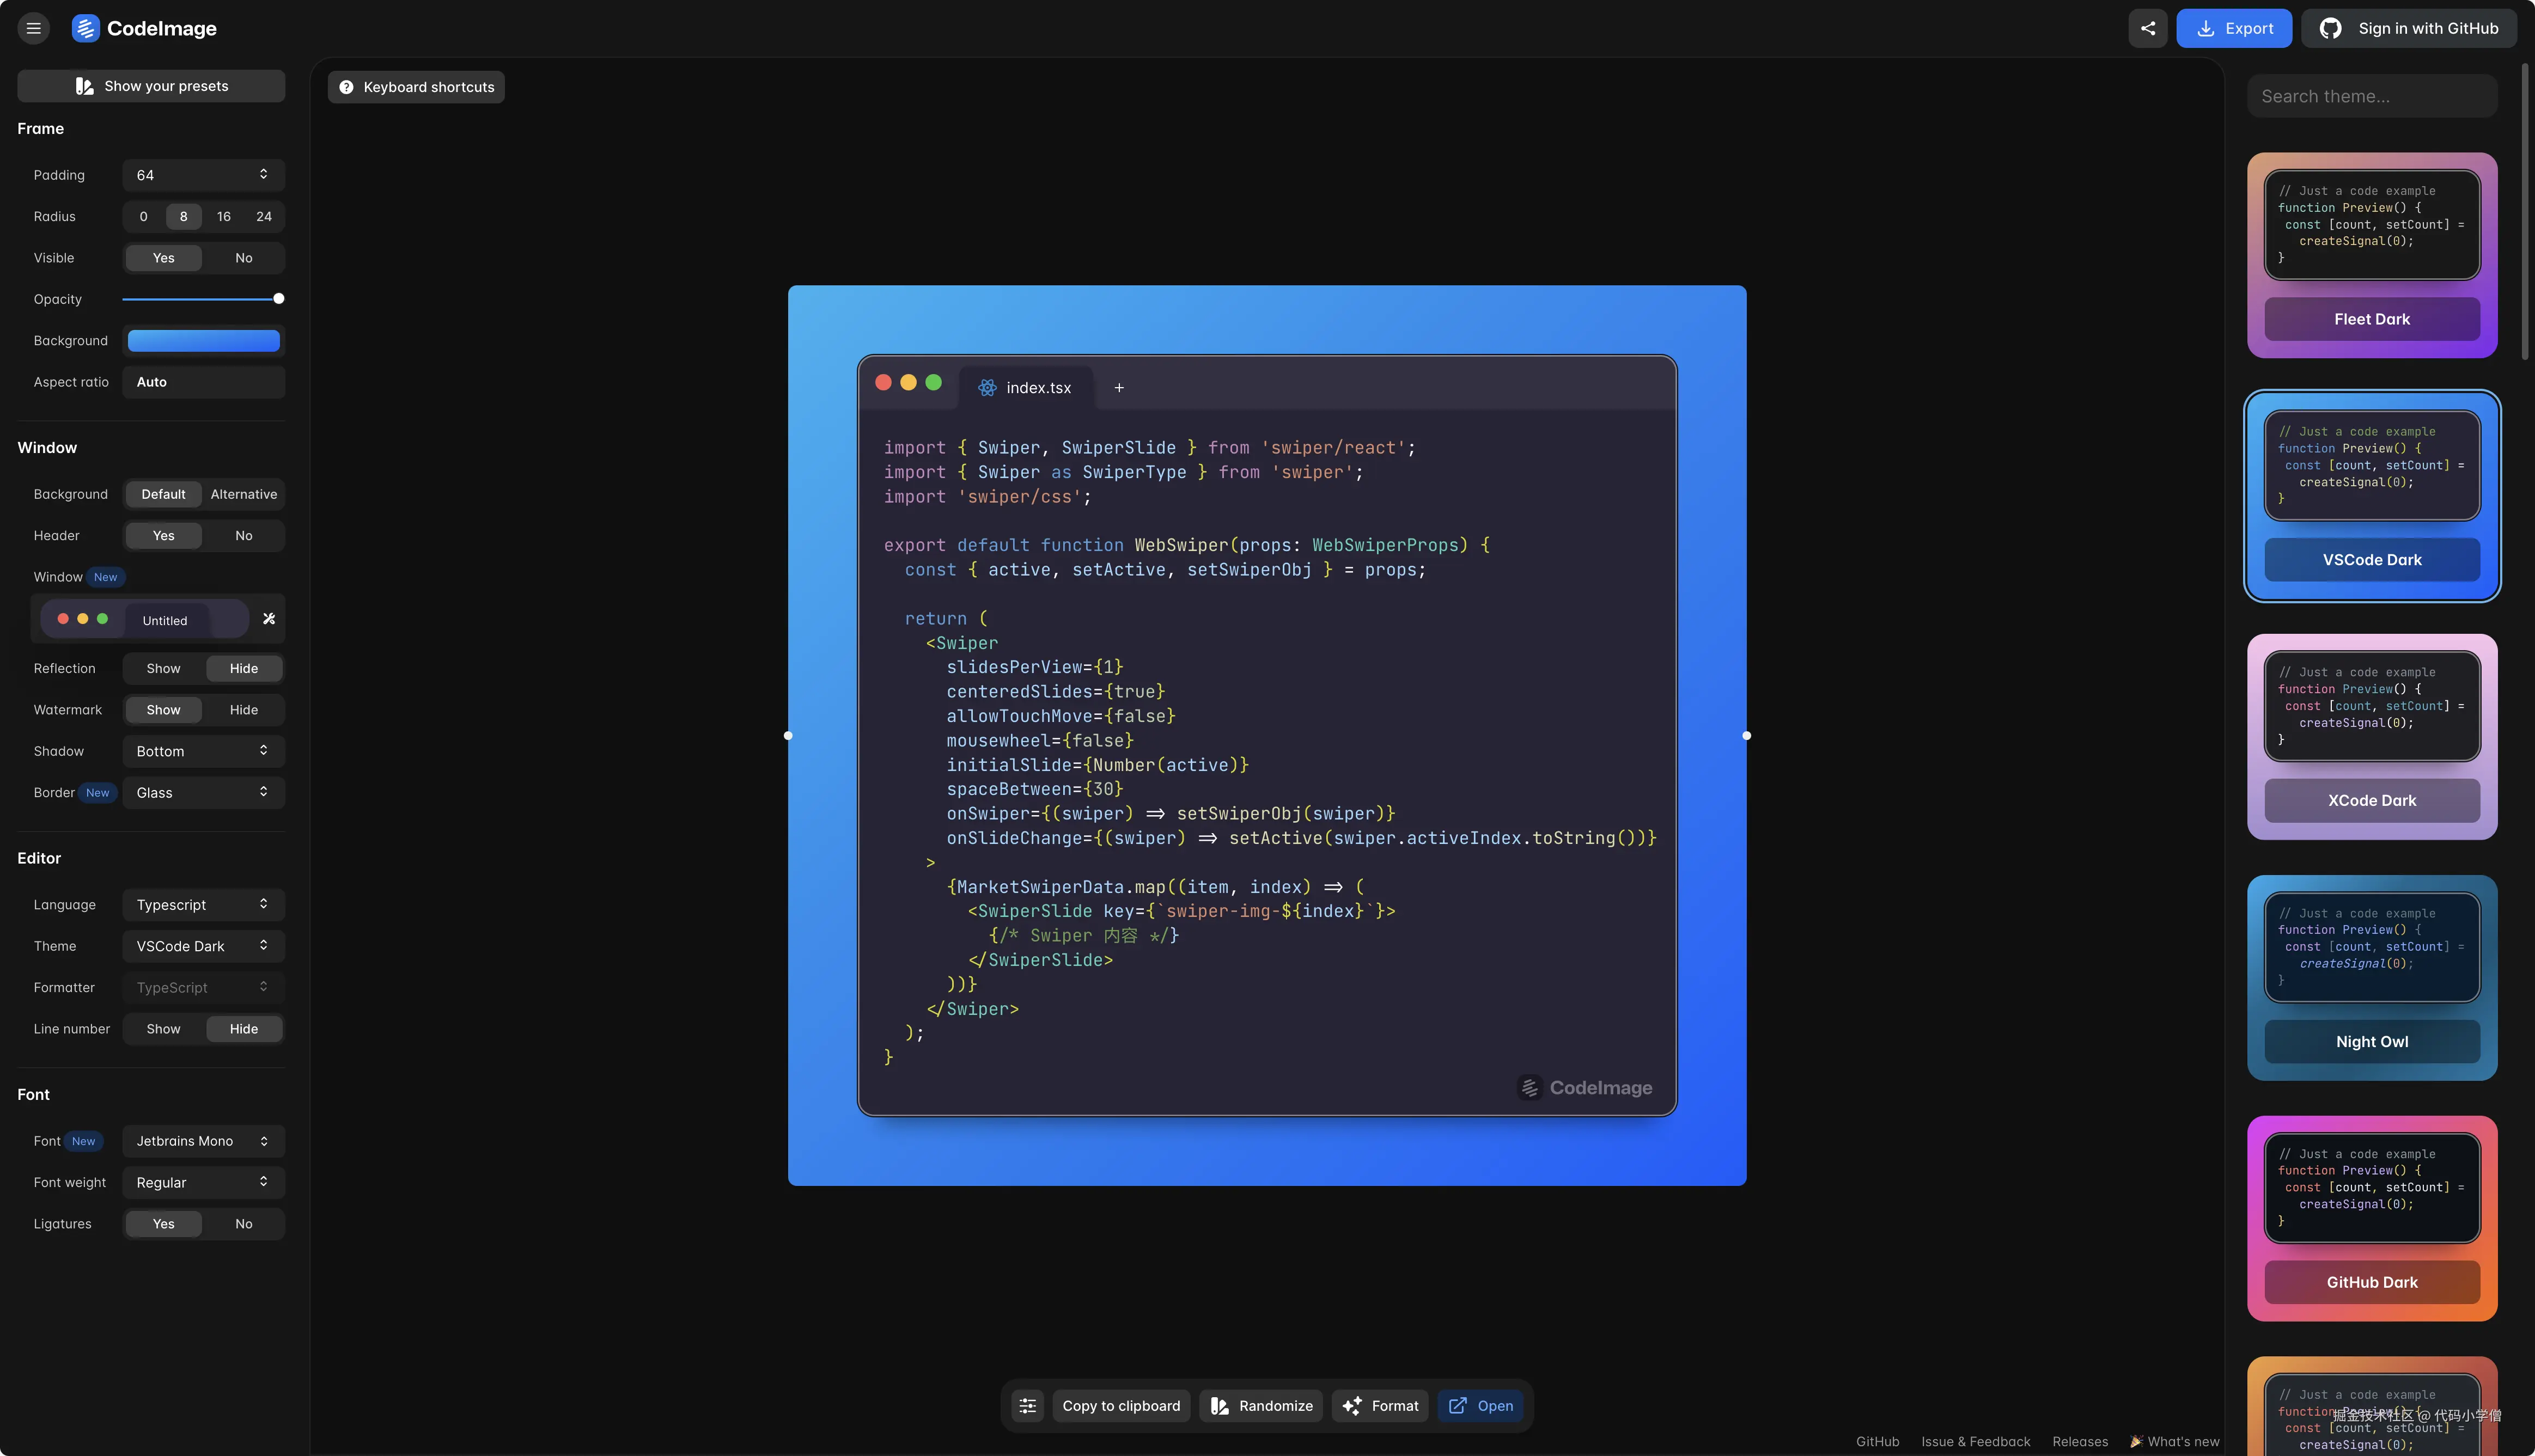This screenshot has width=2535, height=1456.
Task: Open the hamburger sidebar menu
Action: click(33, 28)
